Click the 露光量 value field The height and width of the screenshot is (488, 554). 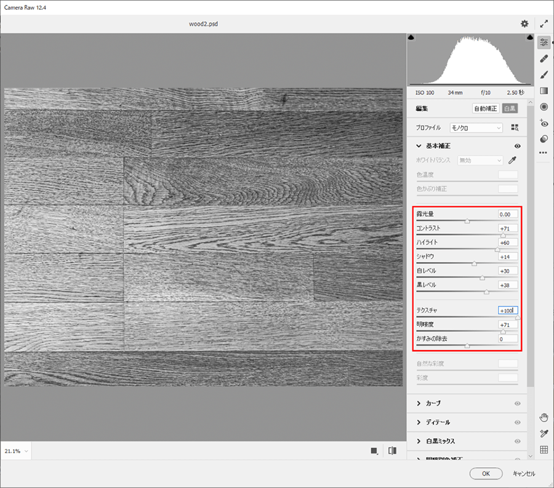click(508, 214)
